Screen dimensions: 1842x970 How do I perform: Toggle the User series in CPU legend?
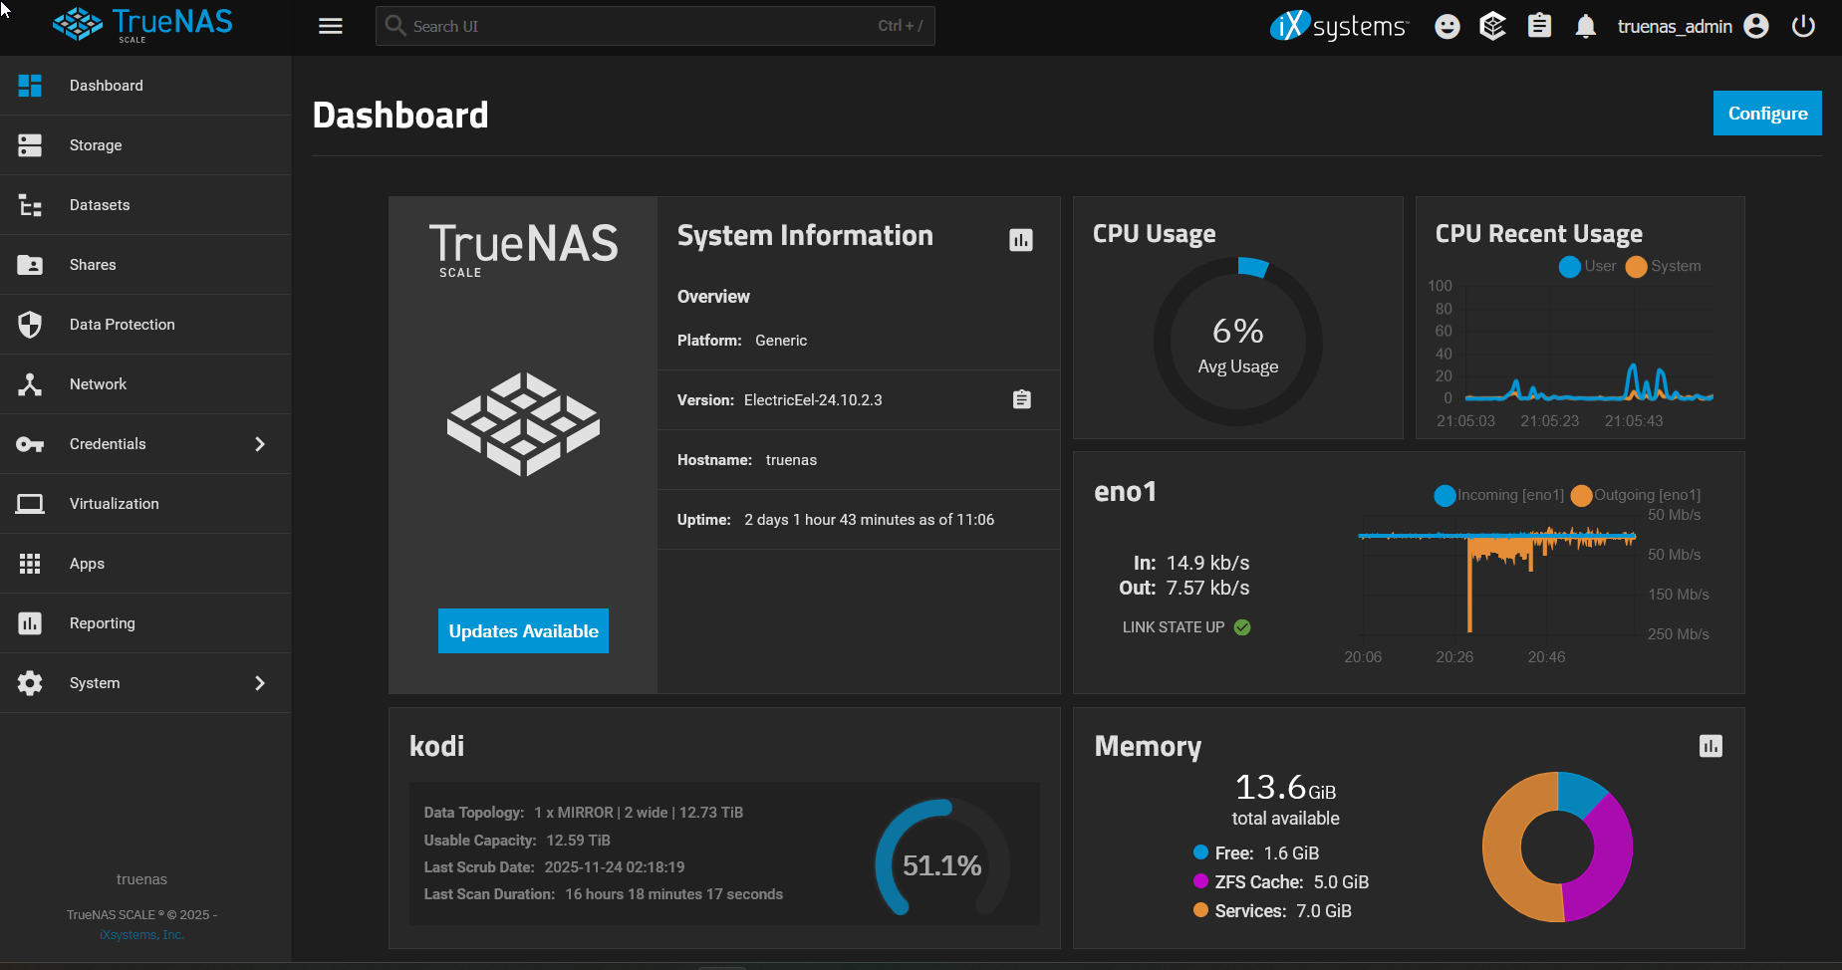pos(1587,266)
